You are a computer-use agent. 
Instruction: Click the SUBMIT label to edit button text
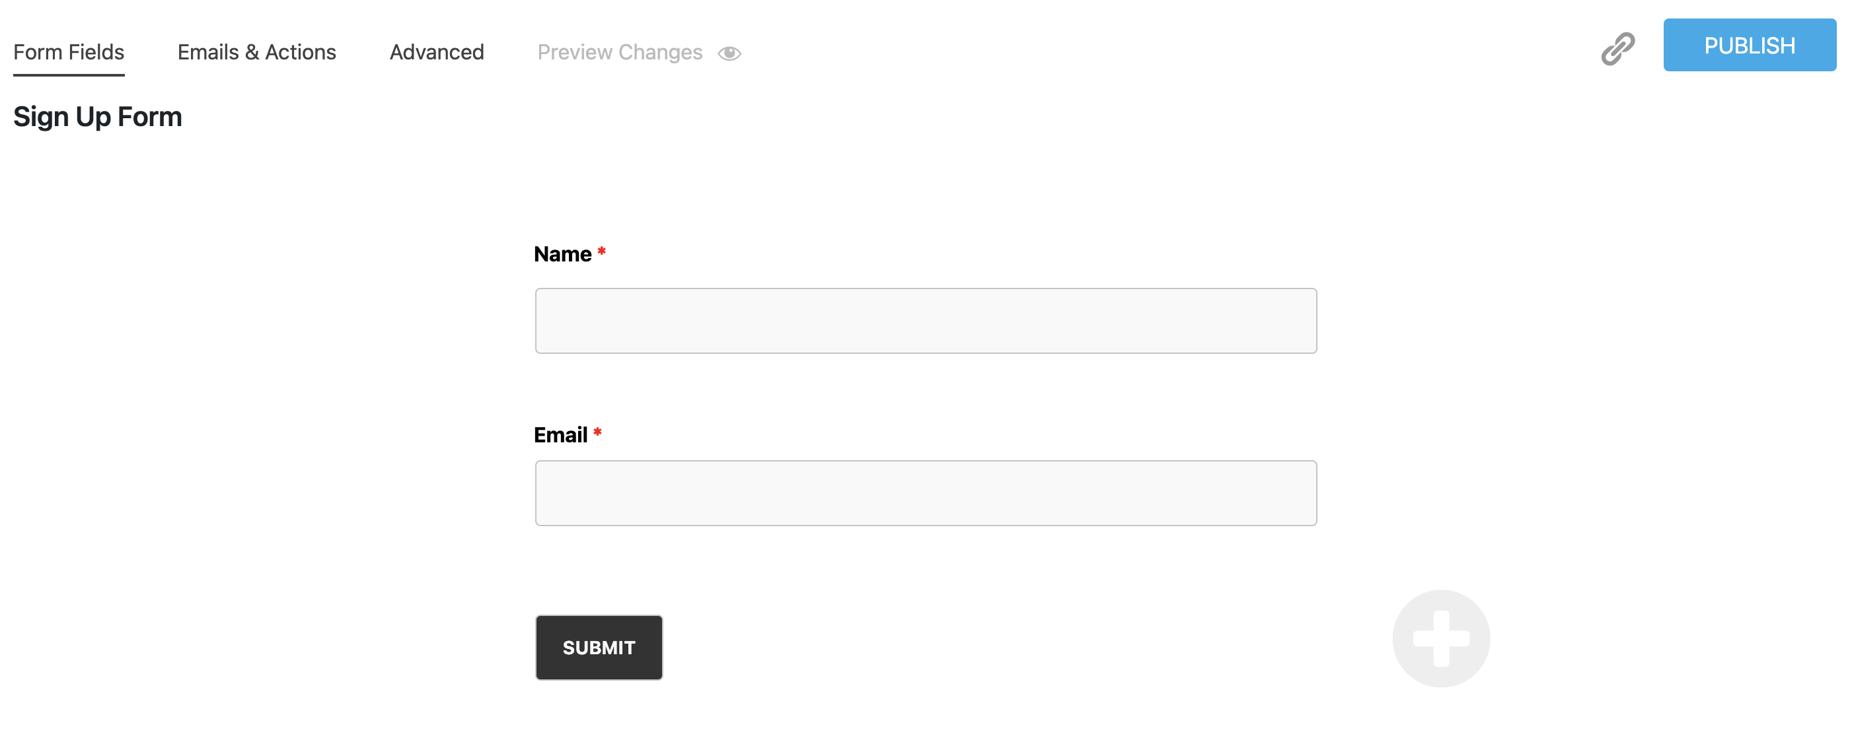[598, 647]
